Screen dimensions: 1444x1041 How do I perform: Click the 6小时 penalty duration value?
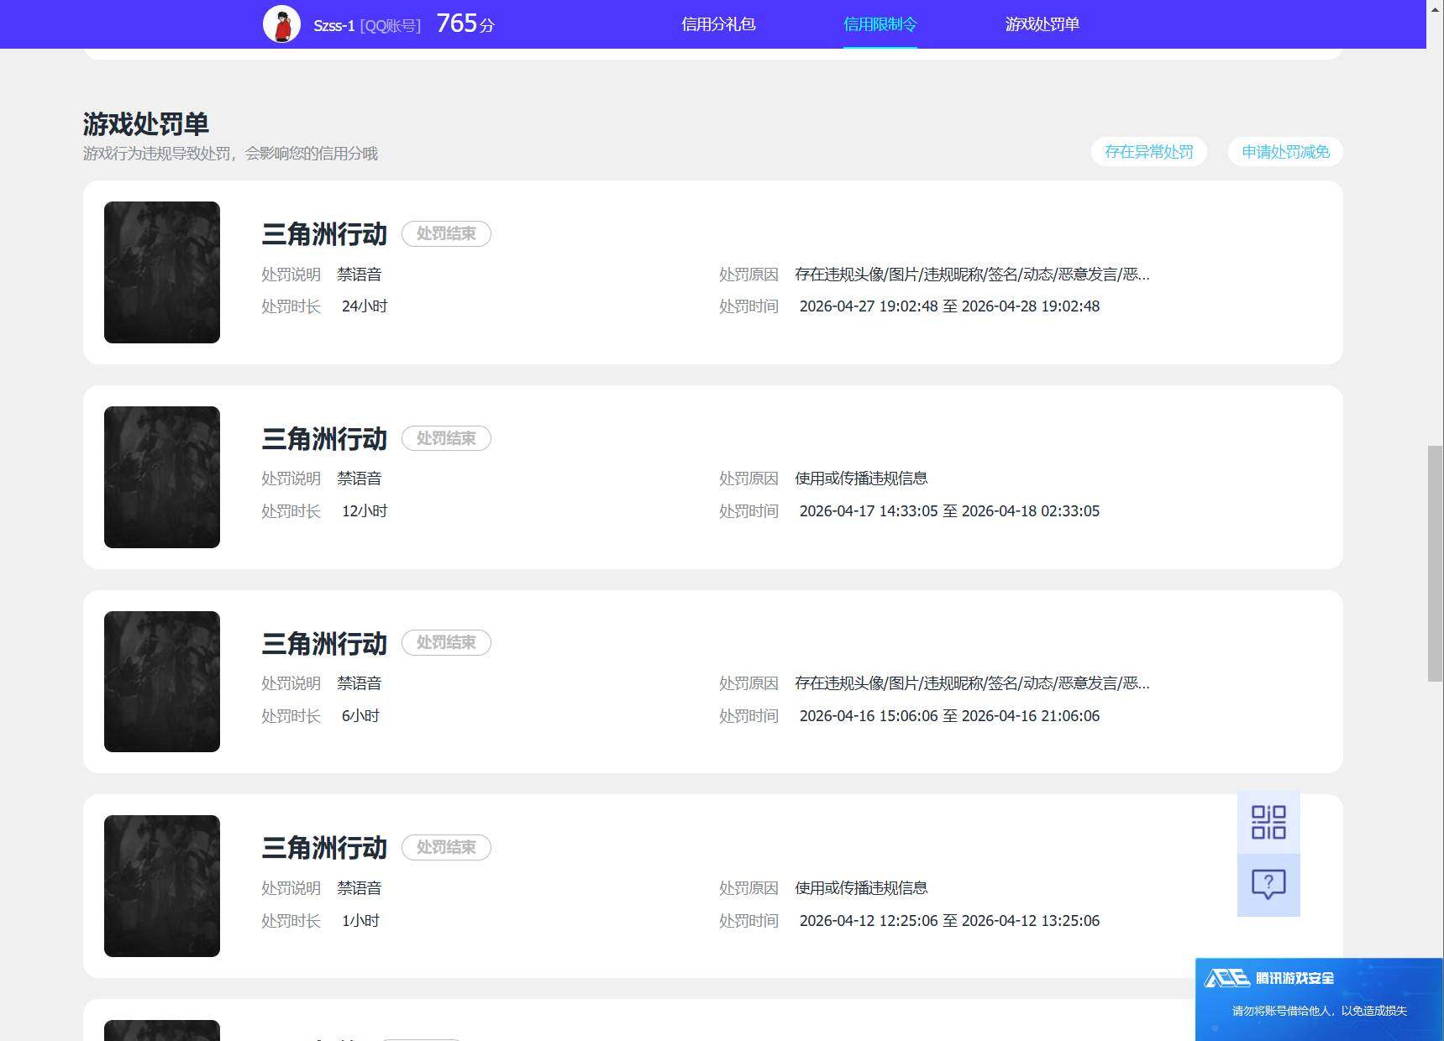pyautogui.click(x=360, y=716)
